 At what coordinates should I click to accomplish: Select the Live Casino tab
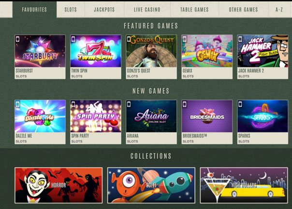tap(147, 10)
